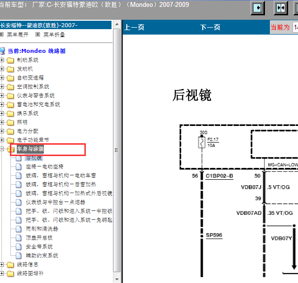Viewport: 298px width, 283px height.
Task: Click the computer icon beside 当前:Mondeo 线路图
Action: [x=2, y=51]
